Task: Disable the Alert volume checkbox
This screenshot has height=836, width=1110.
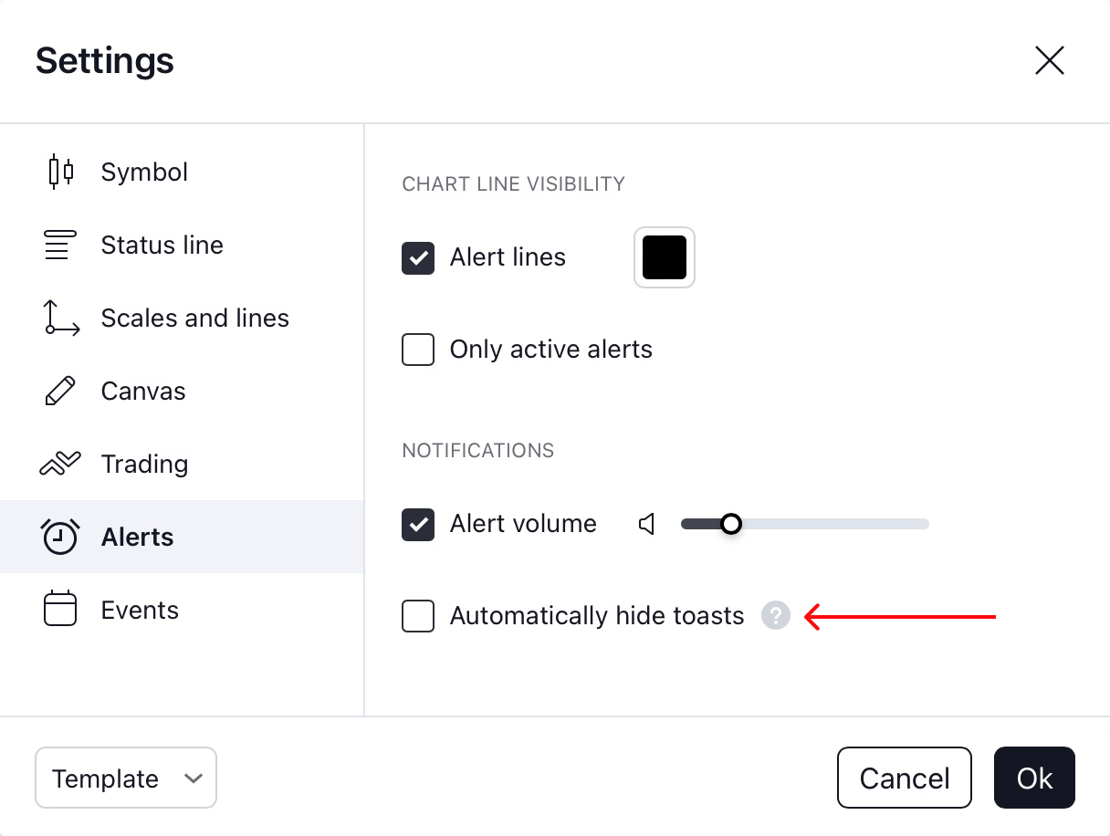Action: (x=418, y=525)
